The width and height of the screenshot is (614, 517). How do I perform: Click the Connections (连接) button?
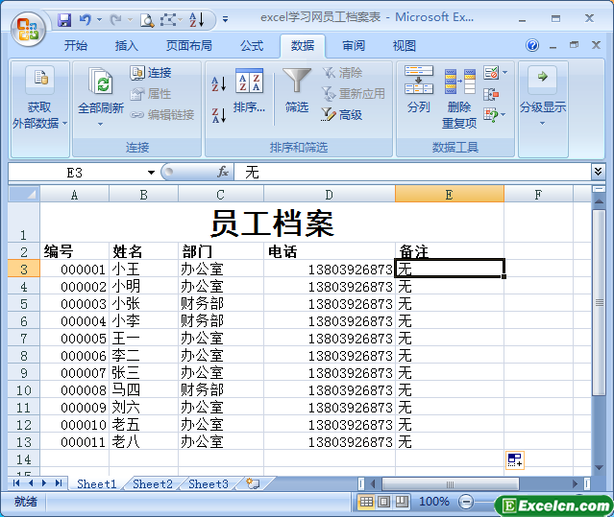coord(151,73)
